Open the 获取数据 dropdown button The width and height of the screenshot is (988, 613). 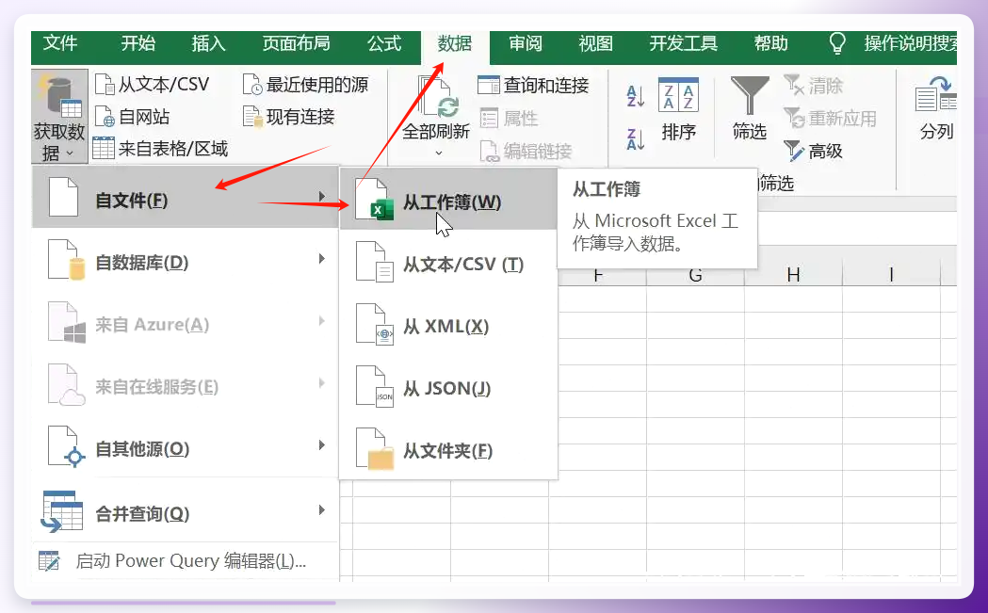[x=59, y=117]
